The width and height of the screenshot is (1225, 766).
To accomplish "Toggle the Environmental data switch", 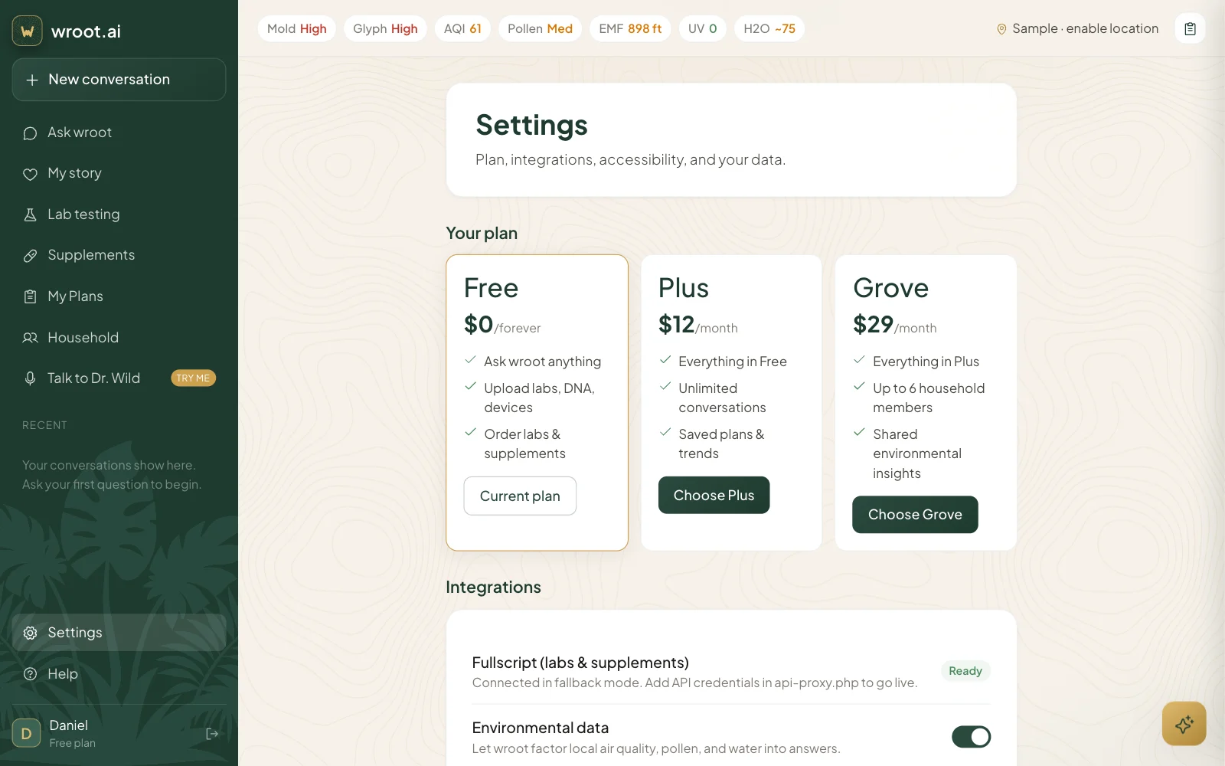I will 971,737.
